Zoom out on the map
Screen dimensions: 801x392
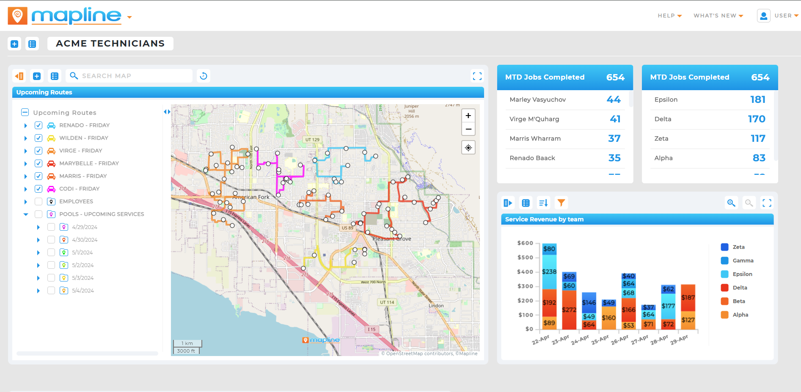coord(468,129)
